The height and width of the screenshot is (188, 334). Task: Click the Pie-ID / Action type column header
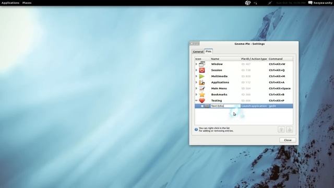[254, 59]
